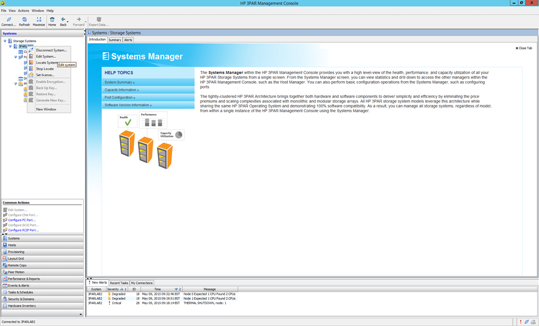Open the Hosts manager pane
This screenshot has width=539, height=326.
click(42, 245)
